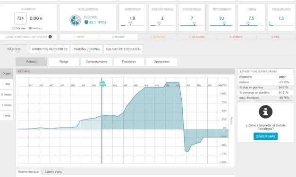
Task: Choose the 1 mes time range
Action: tap(7, 116)
